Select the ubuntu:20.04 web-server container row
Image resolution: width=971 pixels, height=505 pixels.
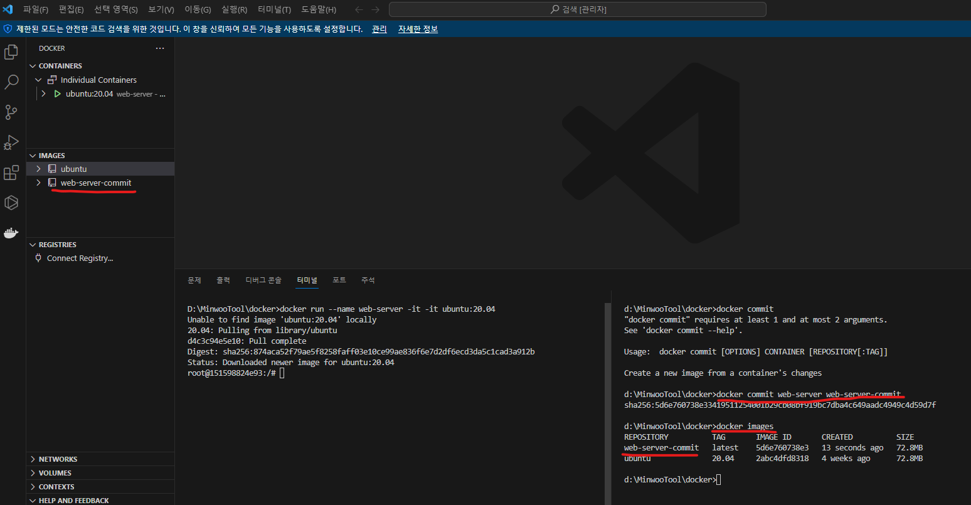pos(100,93)
